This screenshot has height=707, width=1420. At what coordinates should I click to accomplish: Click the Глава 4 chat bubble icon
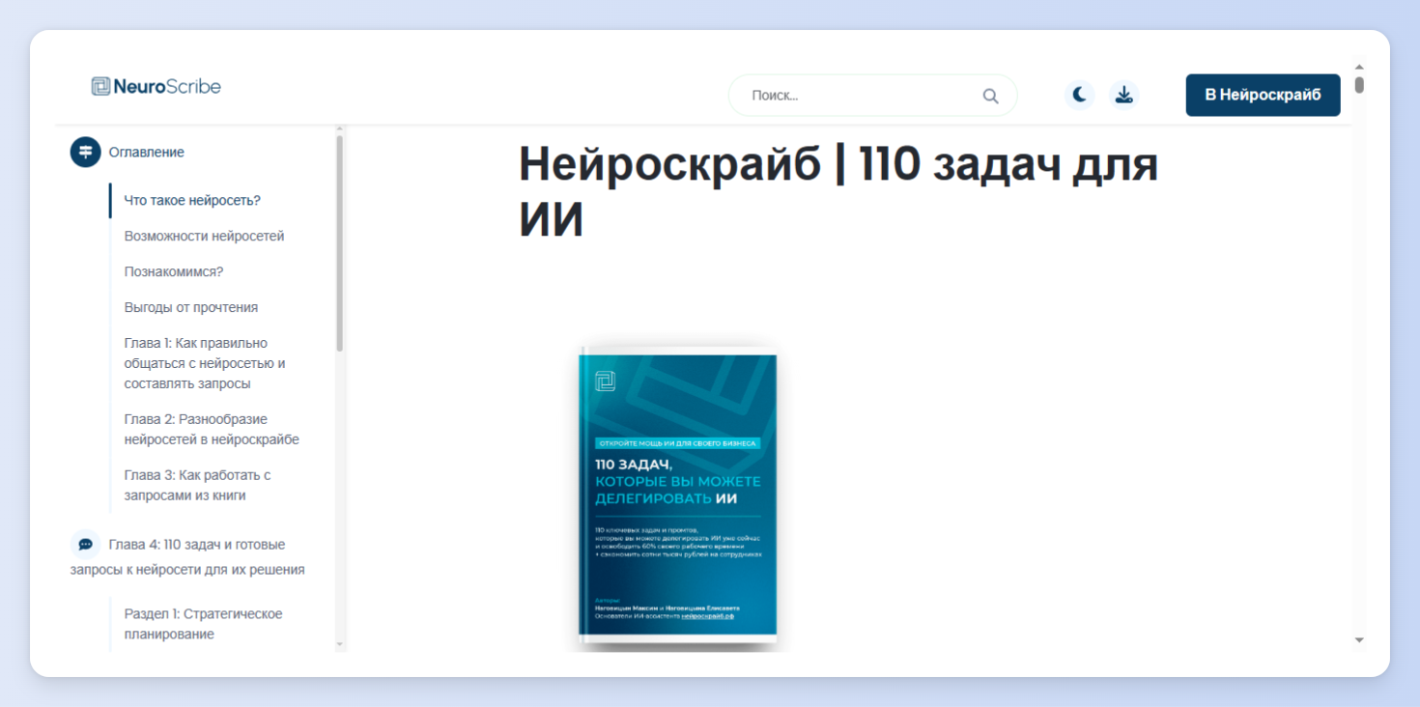pyautogui.click(x=85, y=544)
